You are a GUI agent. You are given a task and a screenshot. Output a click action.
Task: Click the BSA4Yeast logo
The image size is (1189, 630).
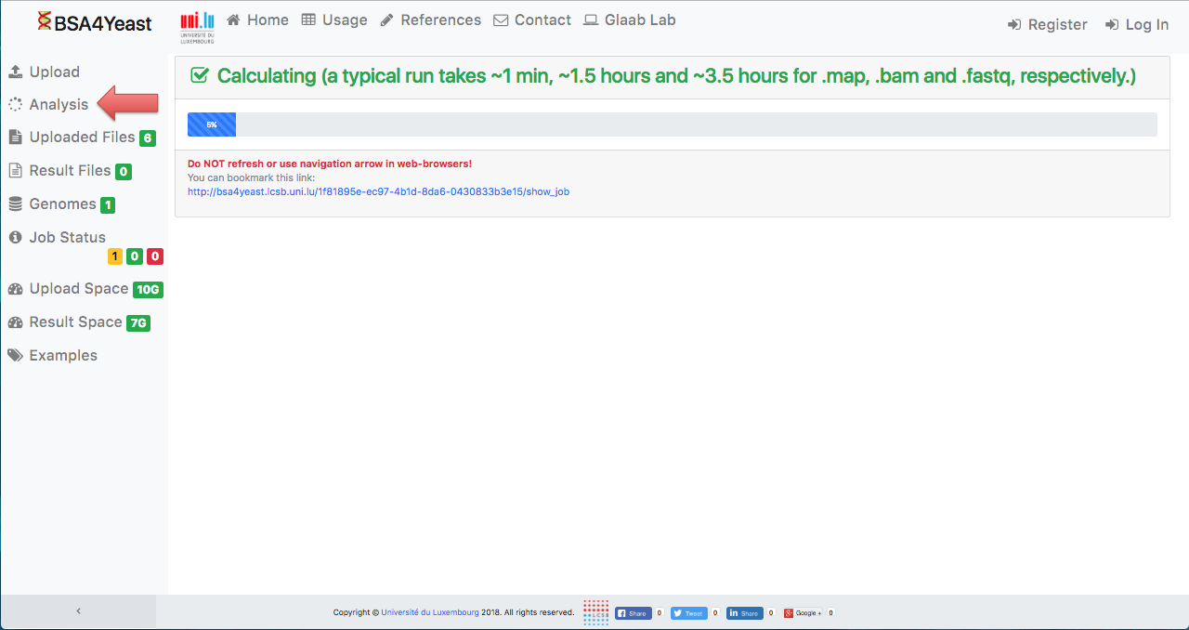[94, 23]
